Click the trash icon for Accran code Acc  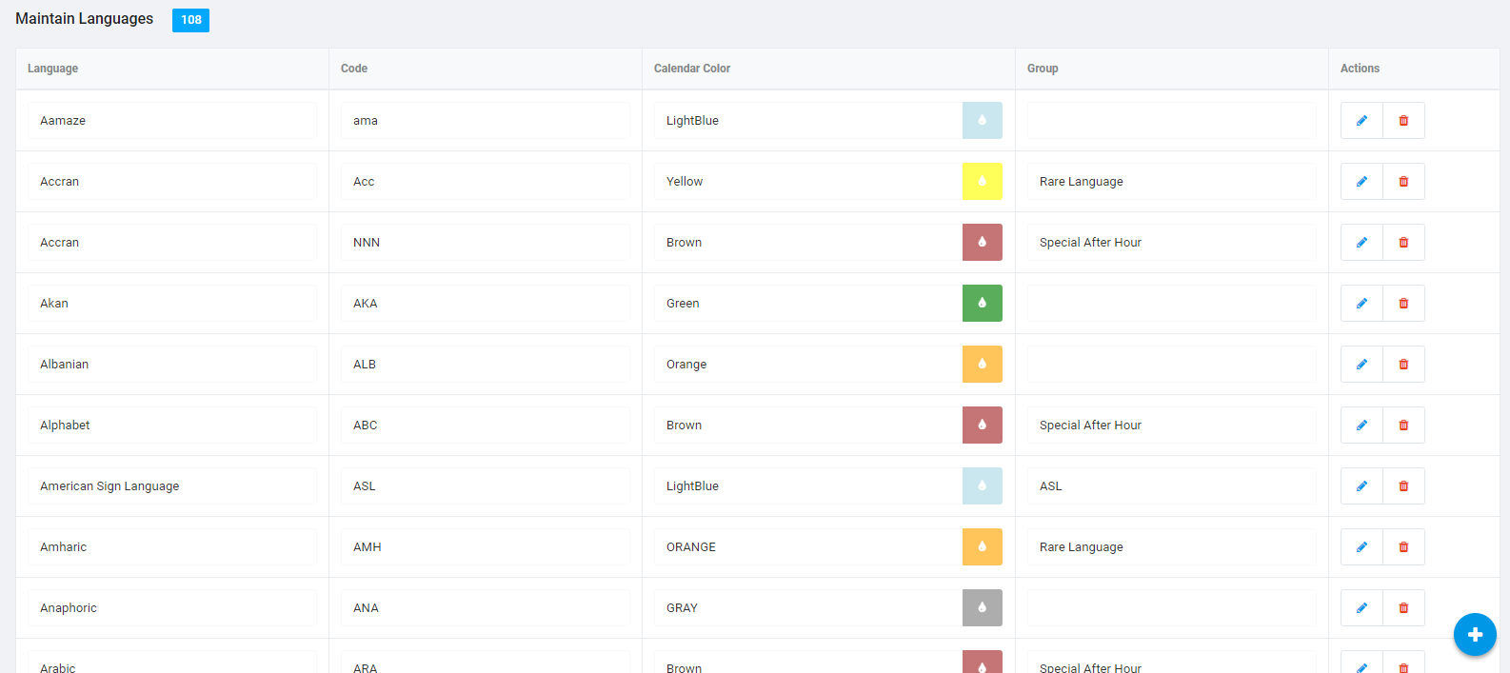coord(1403,182)
